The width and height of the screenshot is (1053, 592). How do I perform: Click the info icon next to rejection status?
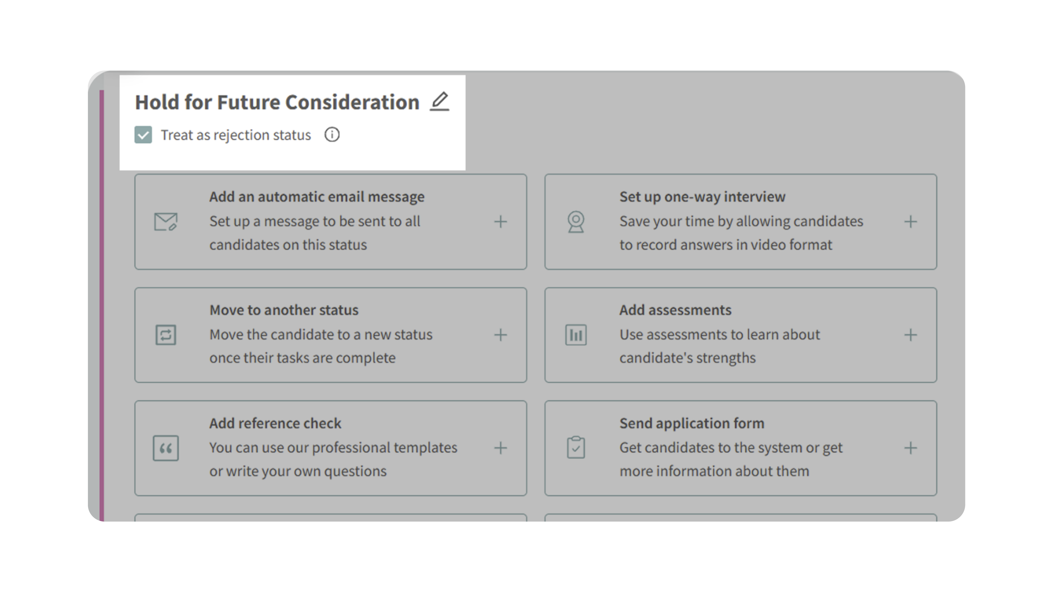click(332, 134)
